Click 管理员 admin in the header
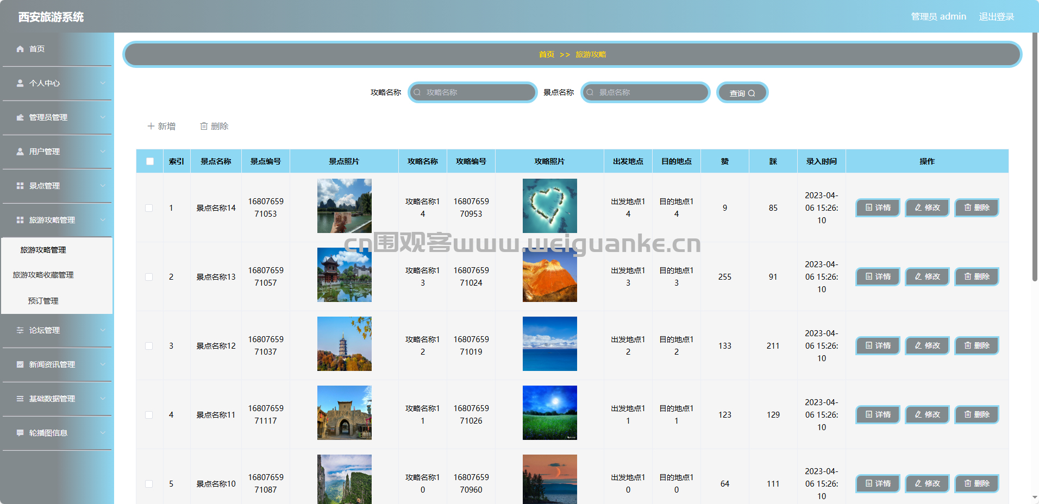1039x504 pixels. pyautogui.click(x=938, y=17)
